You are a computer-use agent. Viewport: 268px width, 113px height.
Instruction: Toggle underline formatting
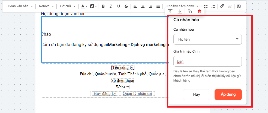point(119,6)
